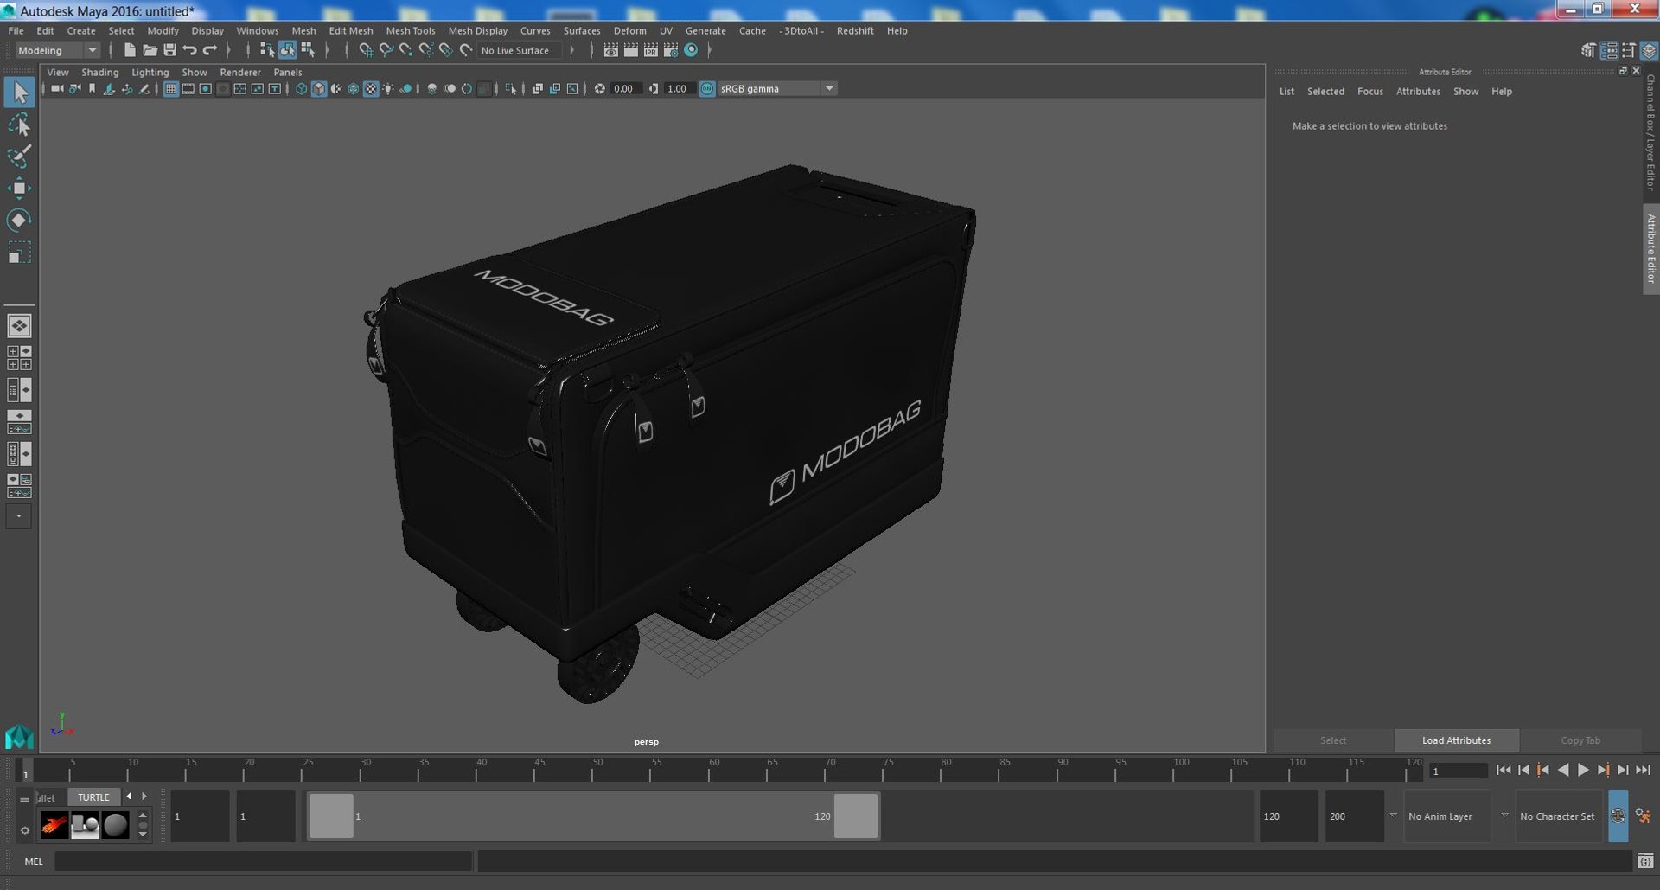This screenshot has height=890, width=1660.
Task: Click the exposure value field 0.00
Action: pos(625,88)
